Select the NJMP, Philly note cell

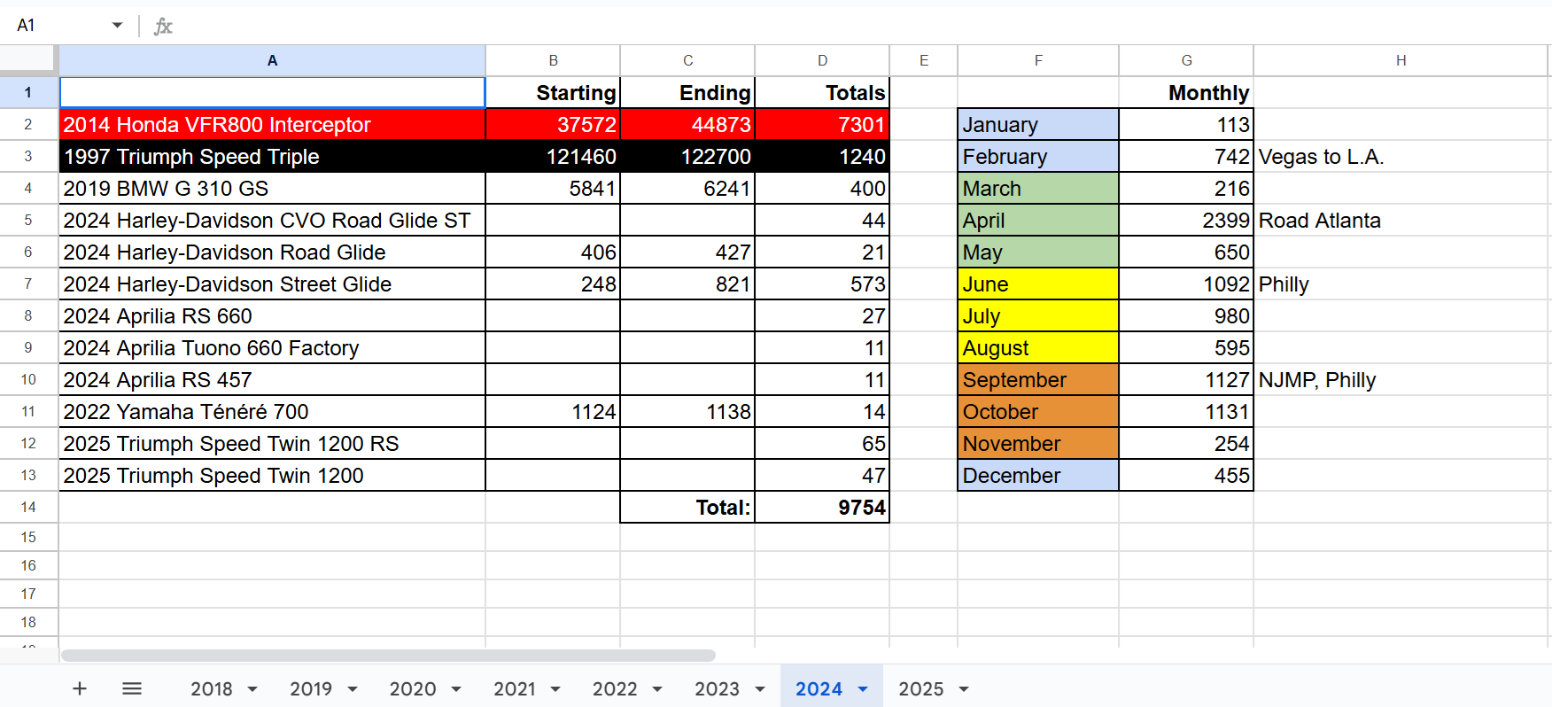tap(1401, 380)
